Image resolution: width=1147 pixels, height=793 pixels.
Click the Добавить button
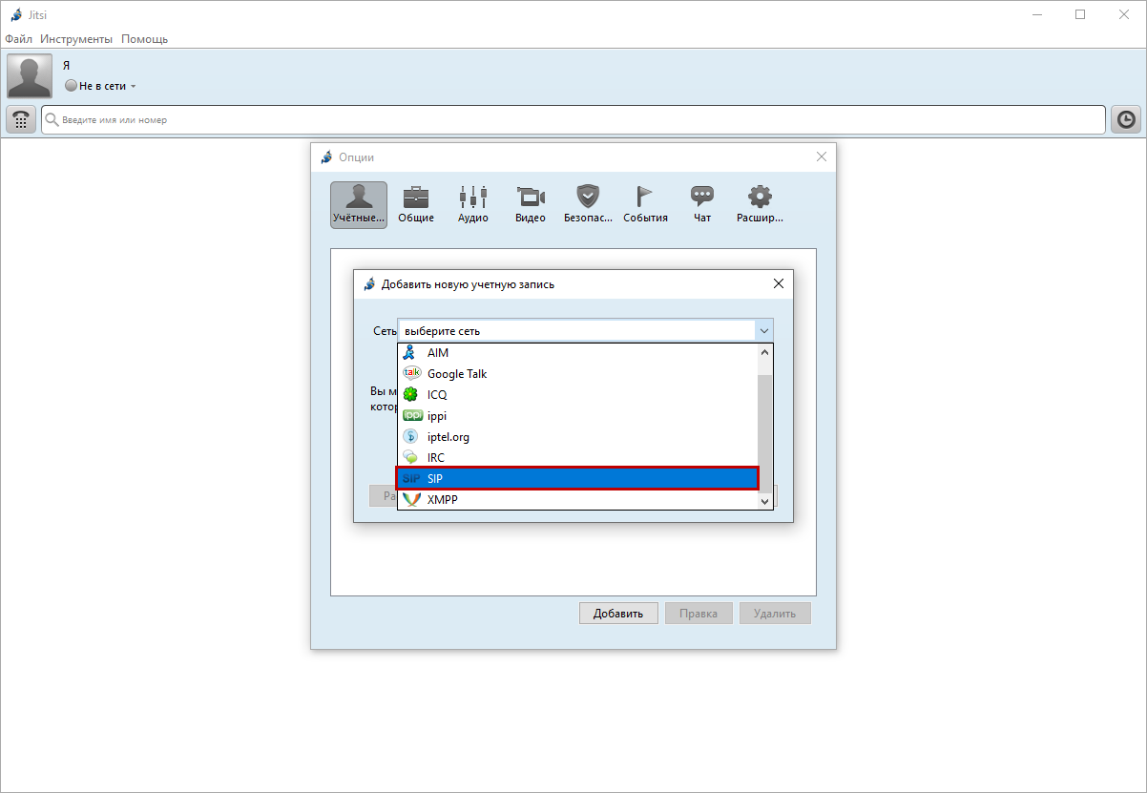pyautogui.click(x=618, y=613)
